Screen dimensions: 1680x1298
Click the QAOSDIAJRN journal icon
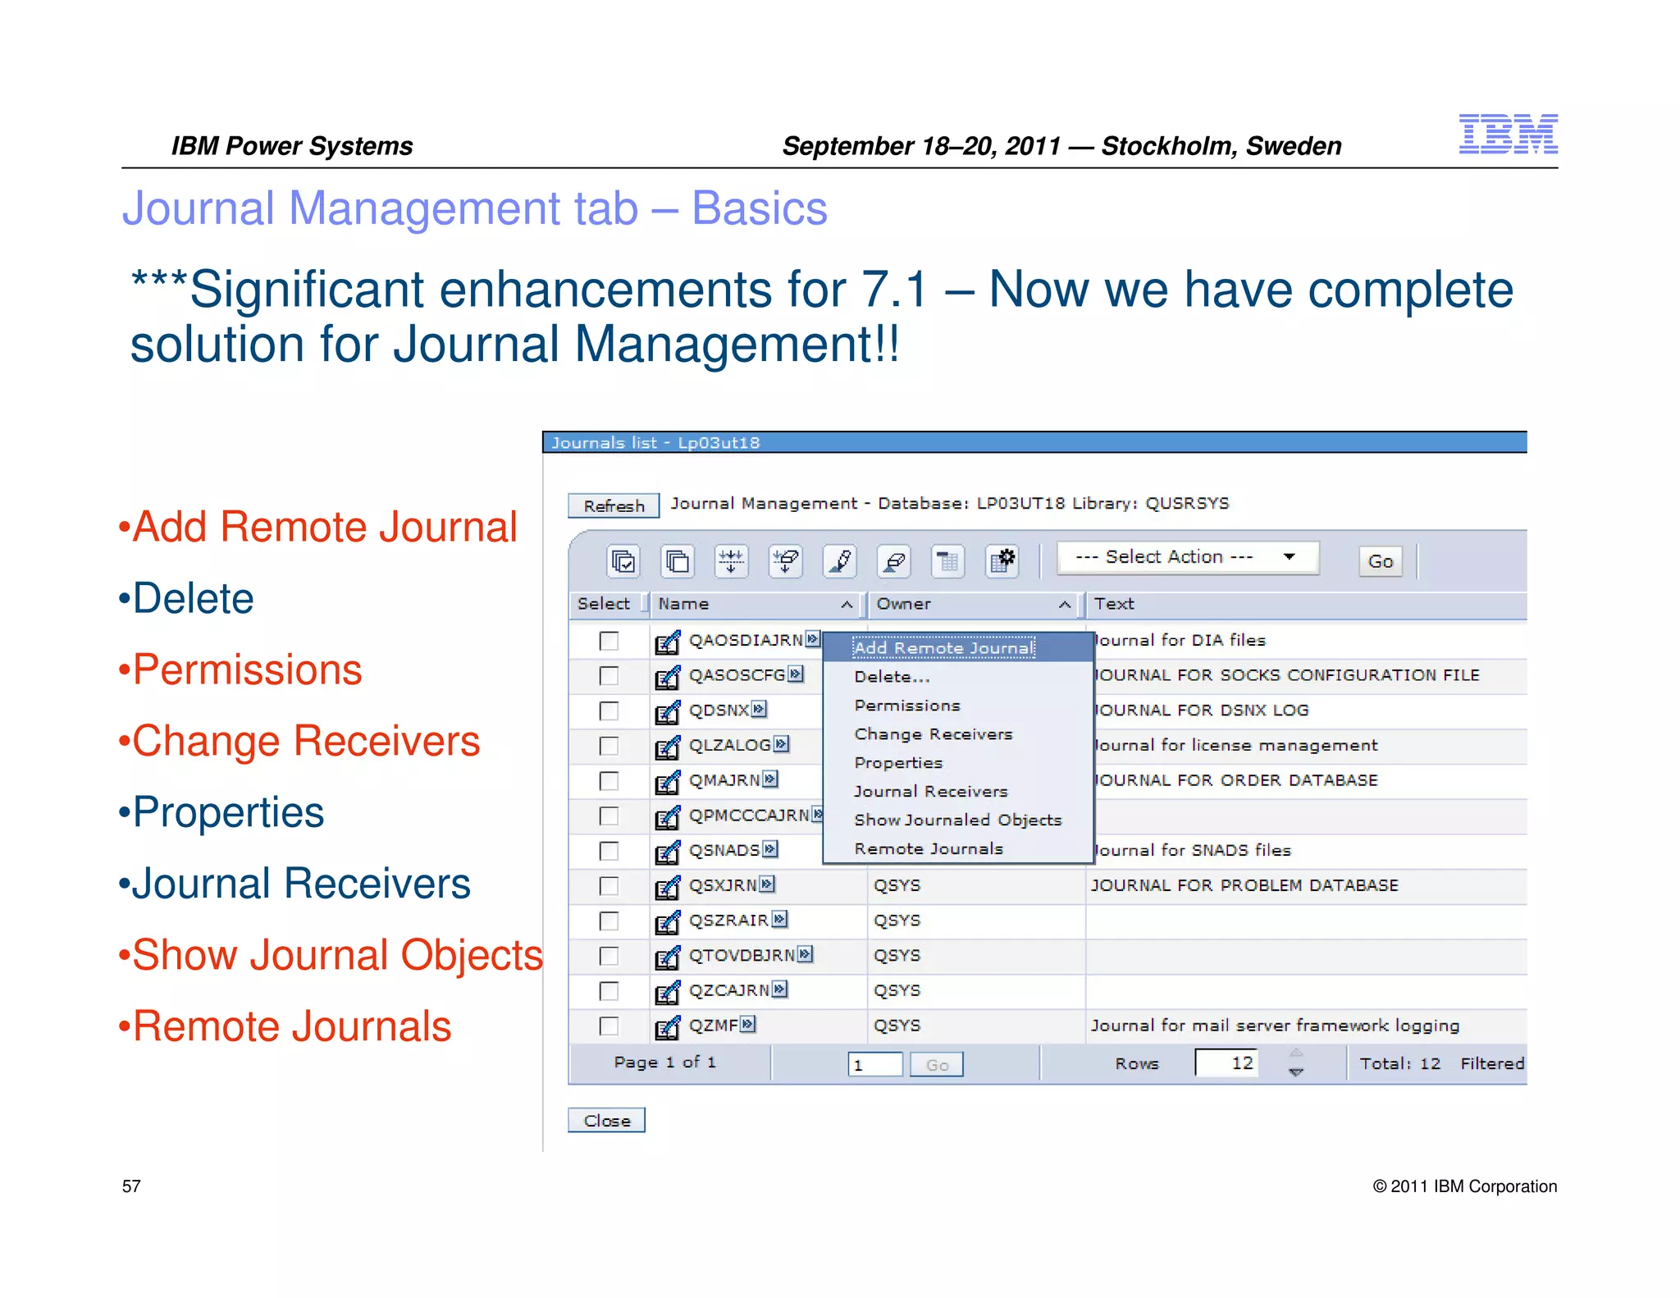(x=668, y=642)
